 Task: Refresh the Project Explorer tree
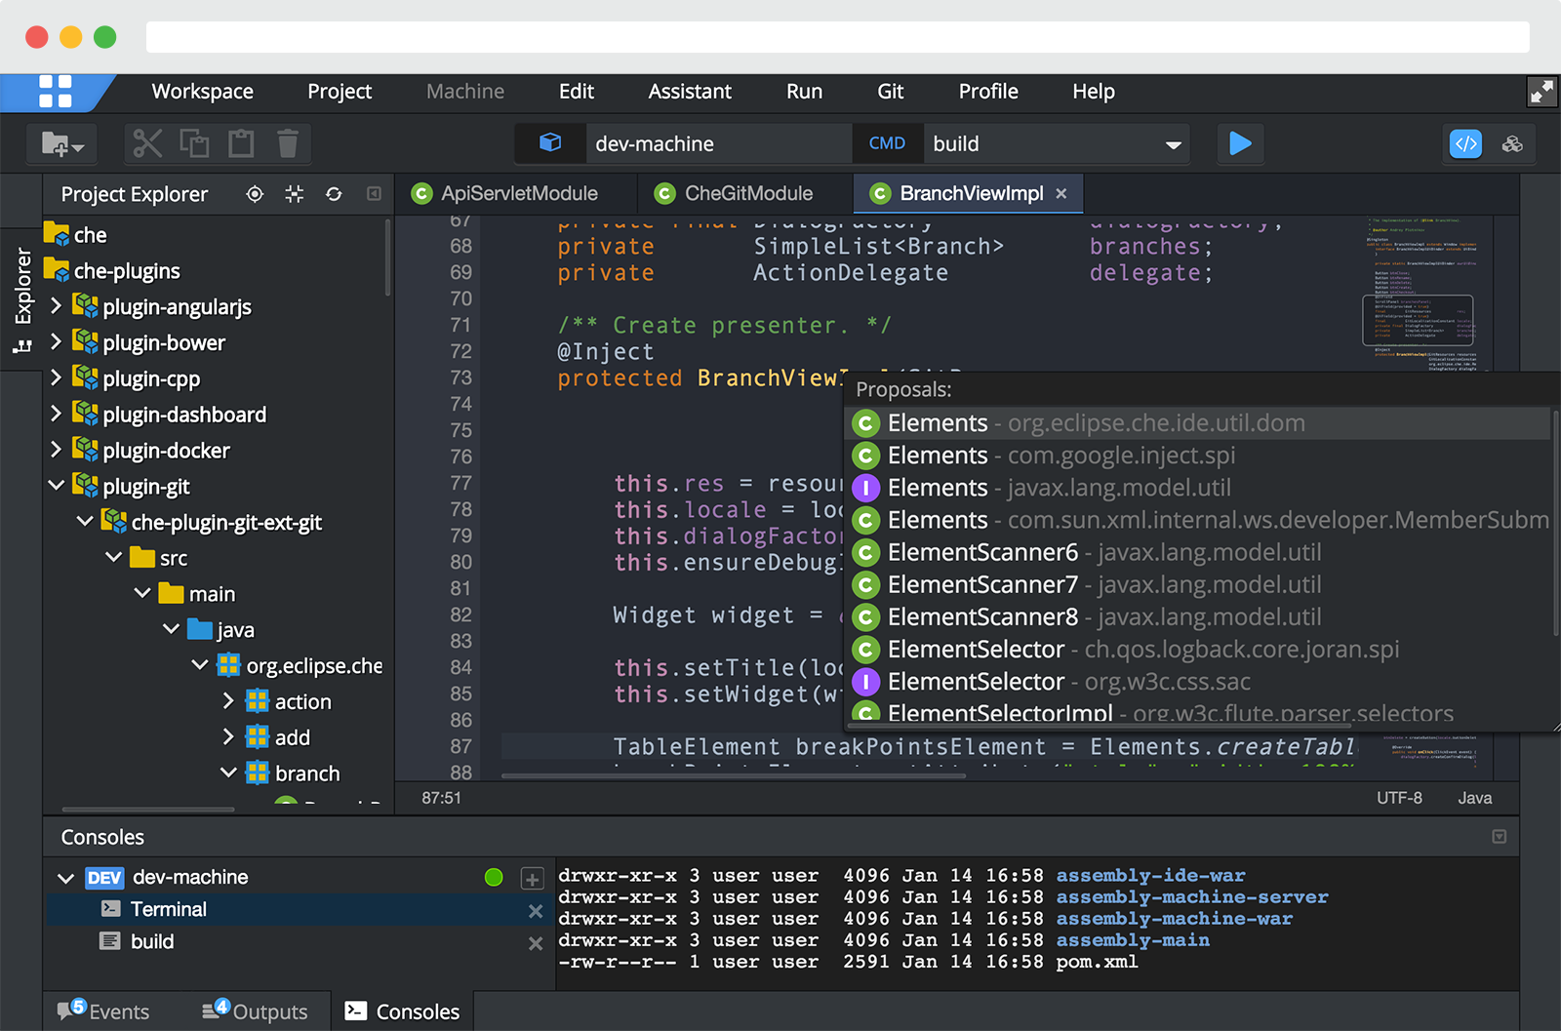[x=334, y=194]
